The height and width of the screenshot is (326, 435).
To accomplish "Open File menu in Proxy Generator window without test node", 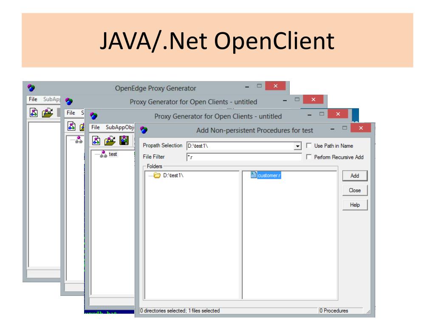I will coord(71,113).
